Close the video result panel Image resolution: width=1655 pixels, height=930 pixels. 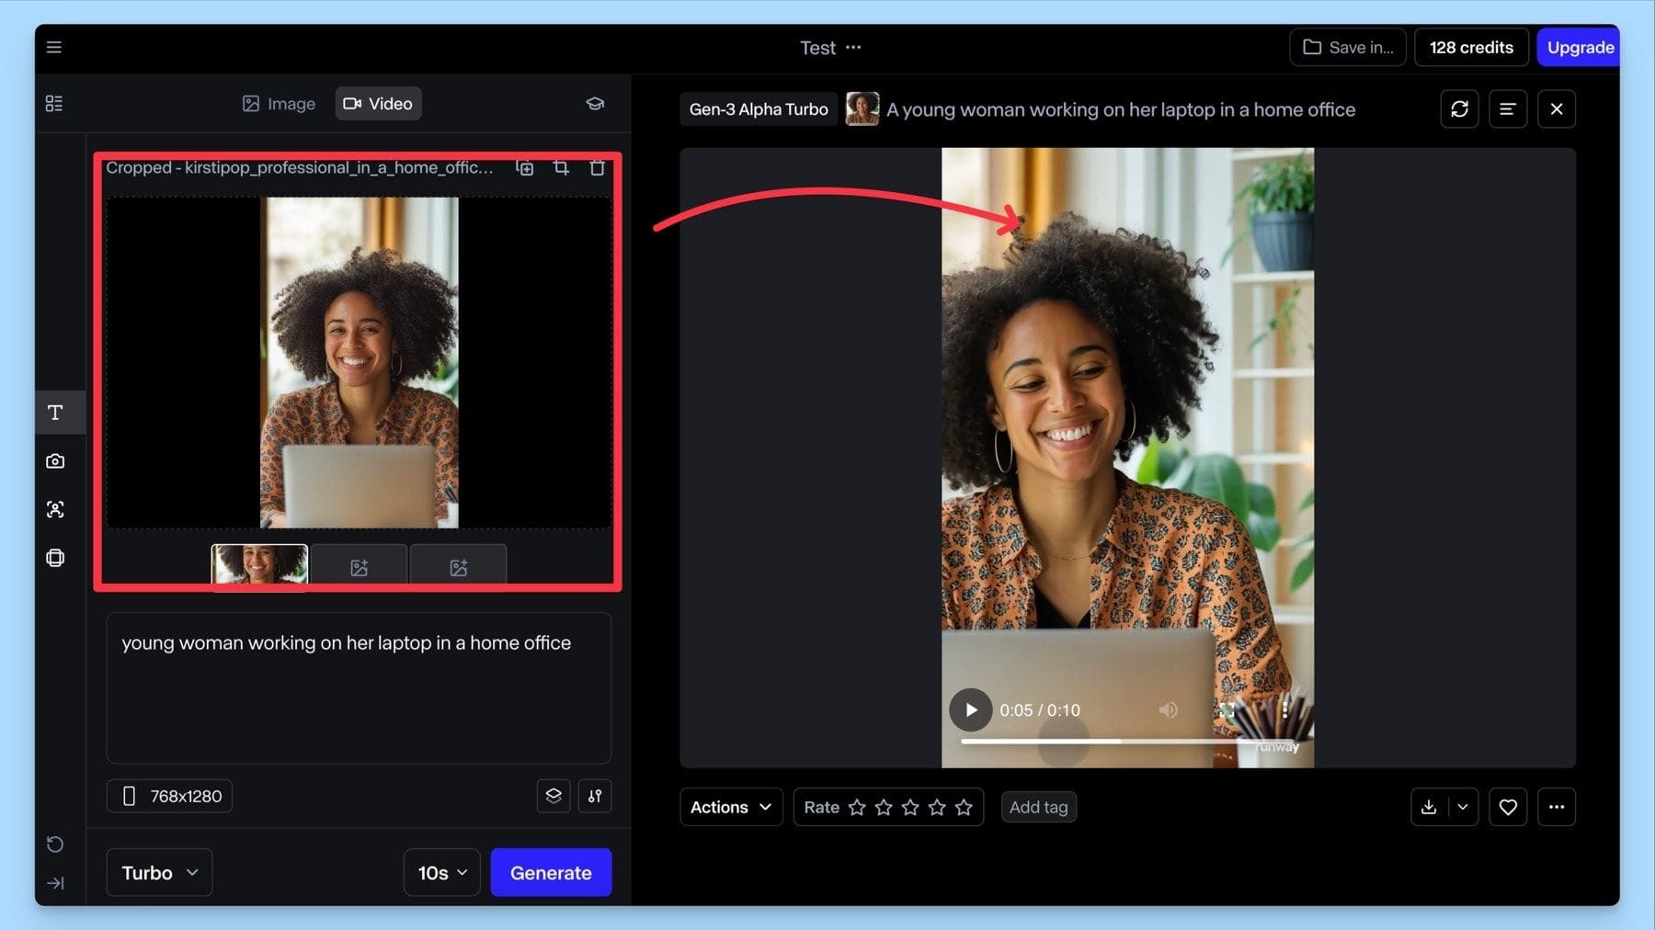tap(1557, 108)
